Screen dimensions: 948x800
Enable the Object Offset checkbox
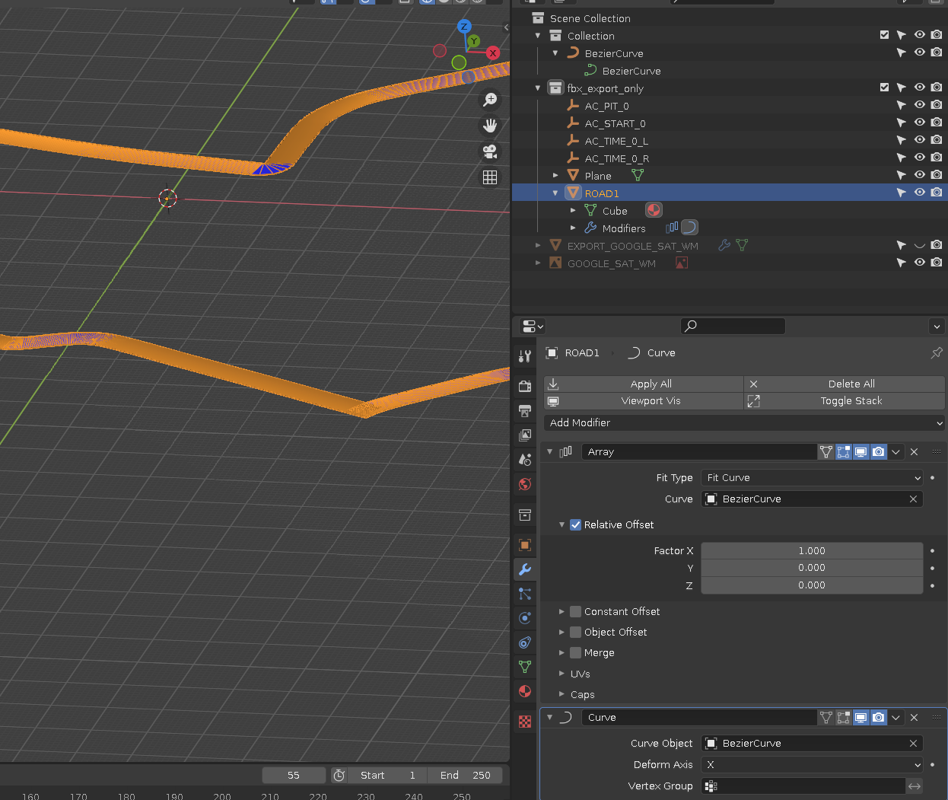[576, 632]
